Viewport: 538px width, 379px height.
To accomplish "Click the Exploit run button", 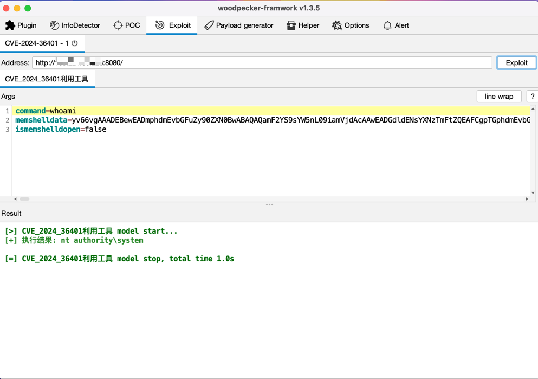I will (516, 63).
